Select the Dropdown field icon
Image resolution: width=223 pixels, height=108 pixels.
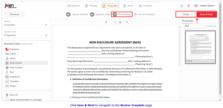pos(7,77)
